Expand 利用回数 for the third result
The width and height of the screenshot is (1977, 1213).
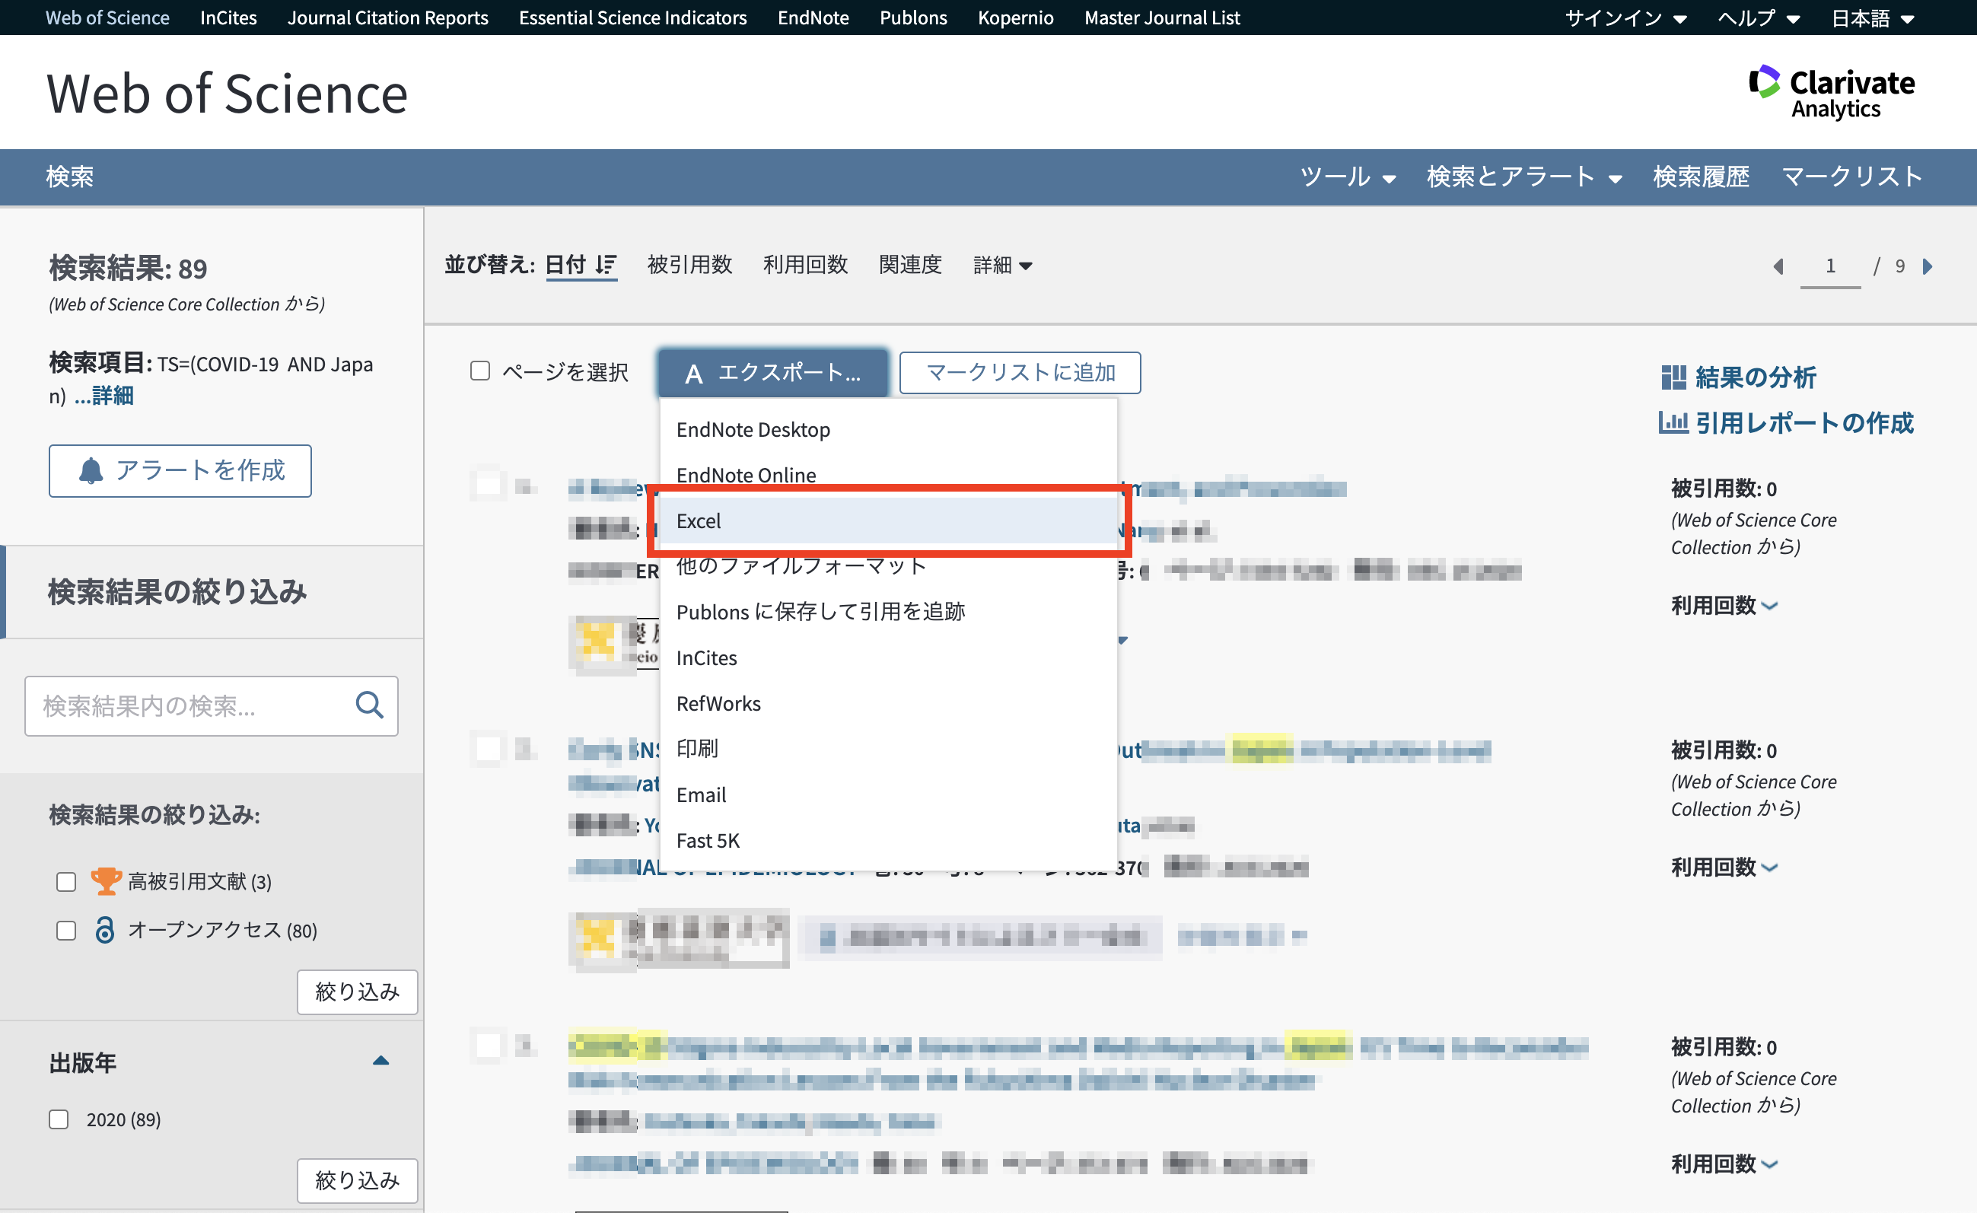pos(1724,1164)
